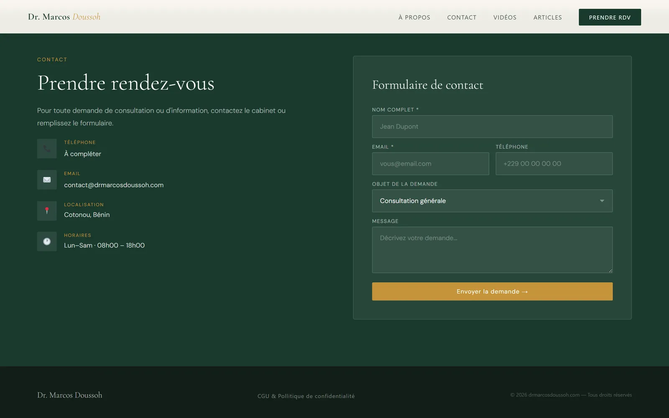Focus the Email input field
Viewport: 669px width, 418px height.
click(x=430, y=163)
